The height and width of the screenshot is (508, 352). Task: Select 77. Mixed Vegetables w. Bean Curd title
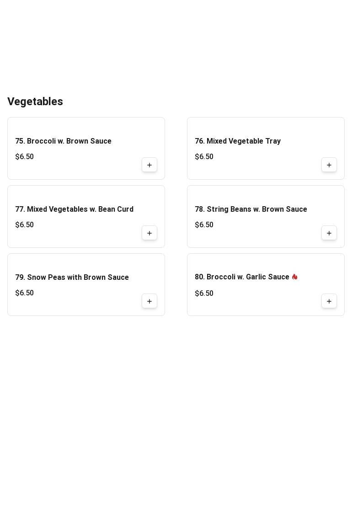click(74, 209)
